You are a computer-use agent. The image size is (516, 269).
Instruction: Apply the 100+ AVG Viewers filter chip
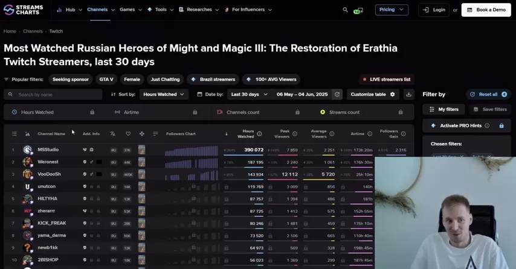(271, 79)
